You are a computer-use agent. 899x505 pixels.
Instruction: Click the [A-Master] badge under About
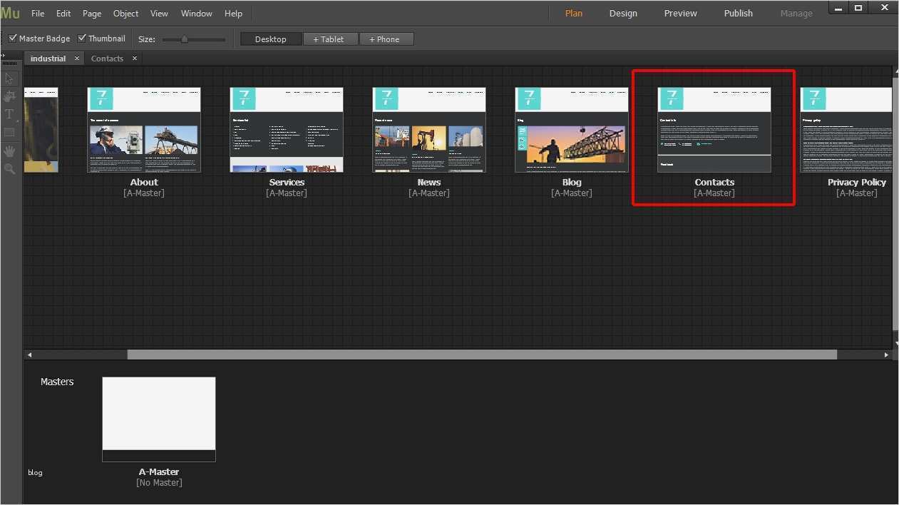[x=144, y=193]
